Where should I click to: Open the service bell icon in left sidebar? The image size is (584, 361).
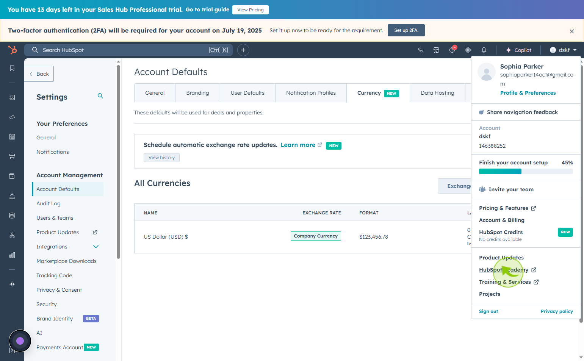pyautogui.click(x=12, y=196)
